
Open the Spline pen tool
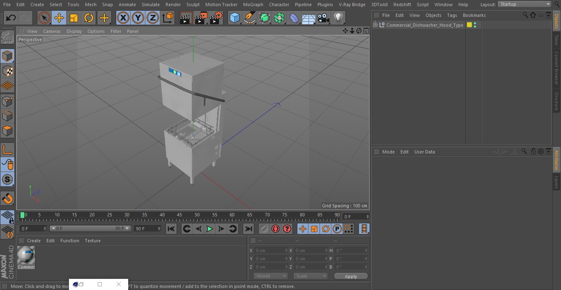pyautogui.click(x=249, y=18)
